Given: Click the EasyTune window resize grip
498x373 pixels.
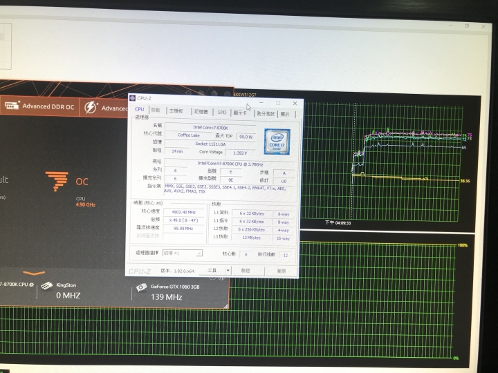Looking at the screenshot, I should (x=226, y=306).
